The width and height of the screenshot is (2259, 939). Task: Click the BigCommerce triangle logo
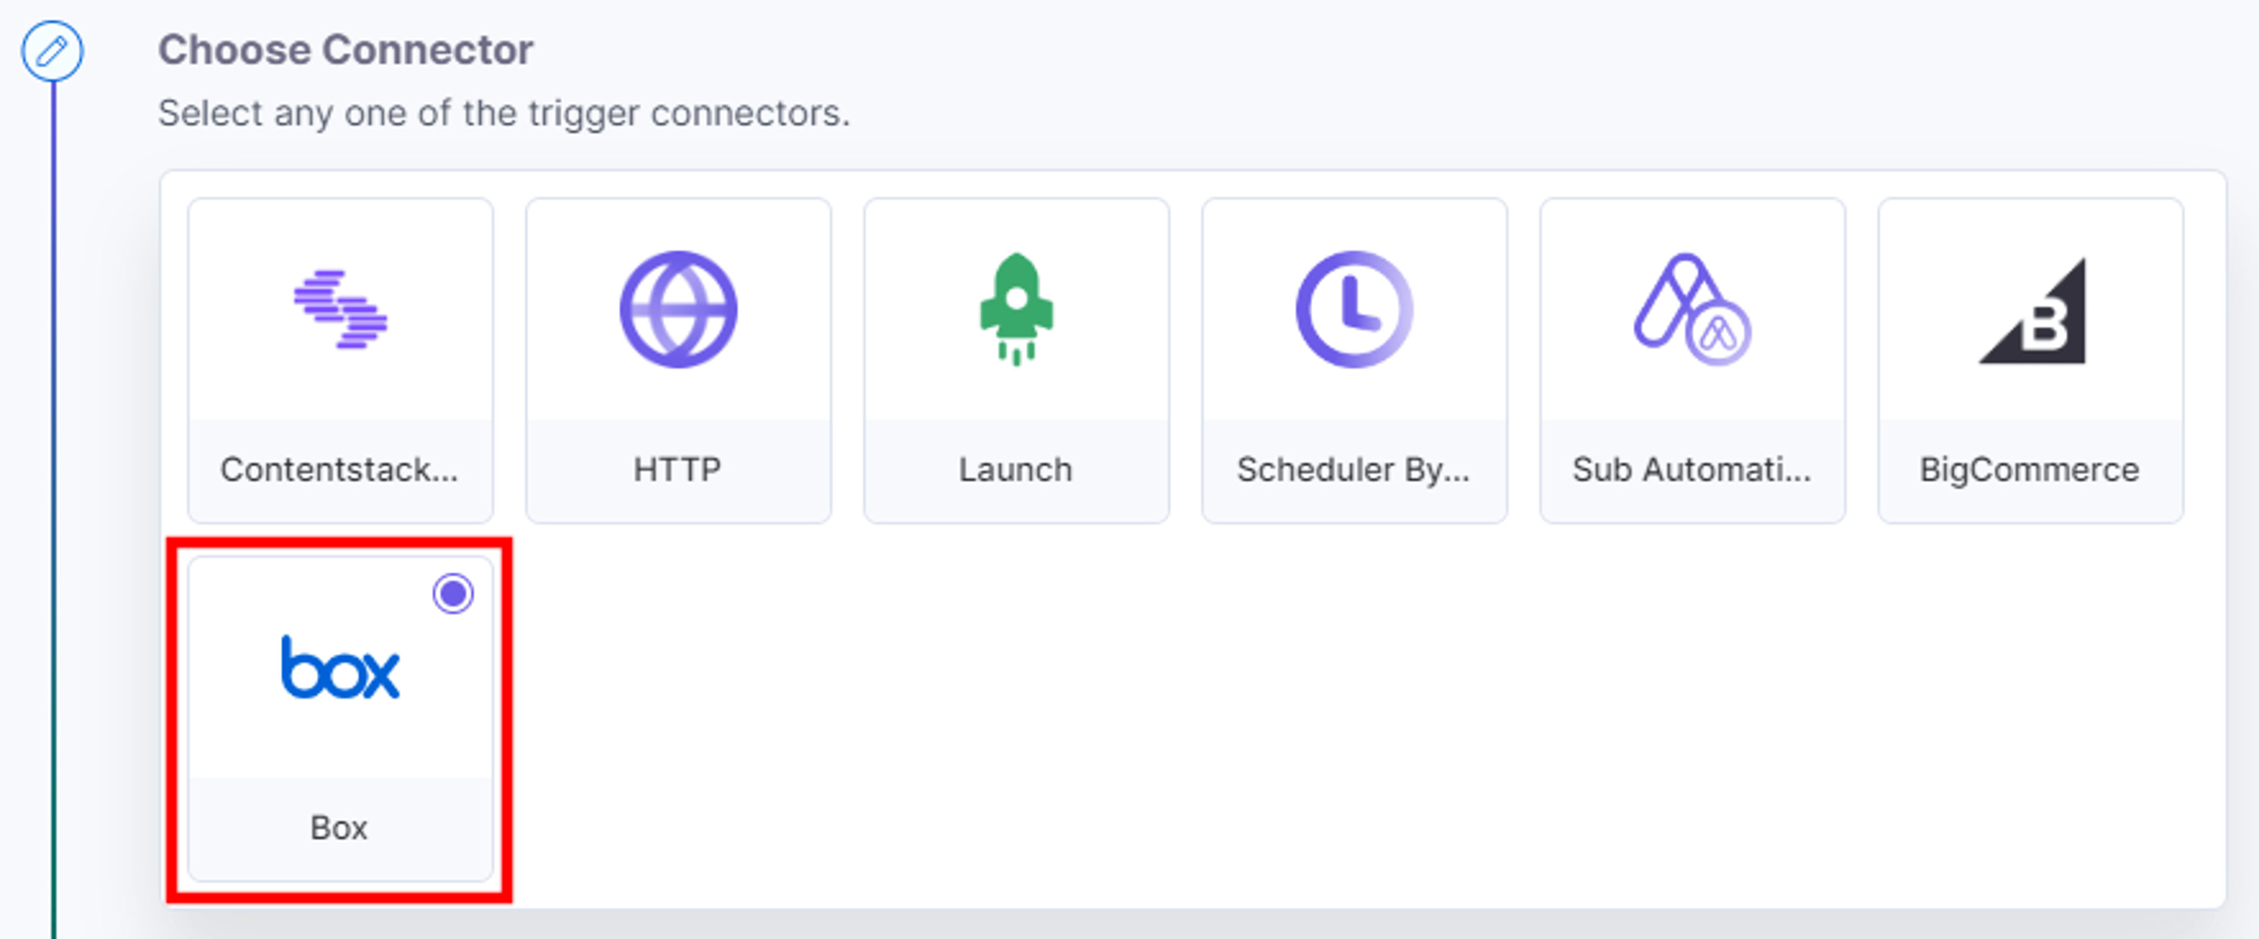point(2032,310)
